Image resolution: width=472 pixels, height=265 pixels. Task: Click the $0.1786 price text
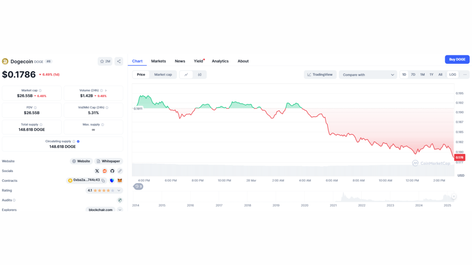(19, 75)
